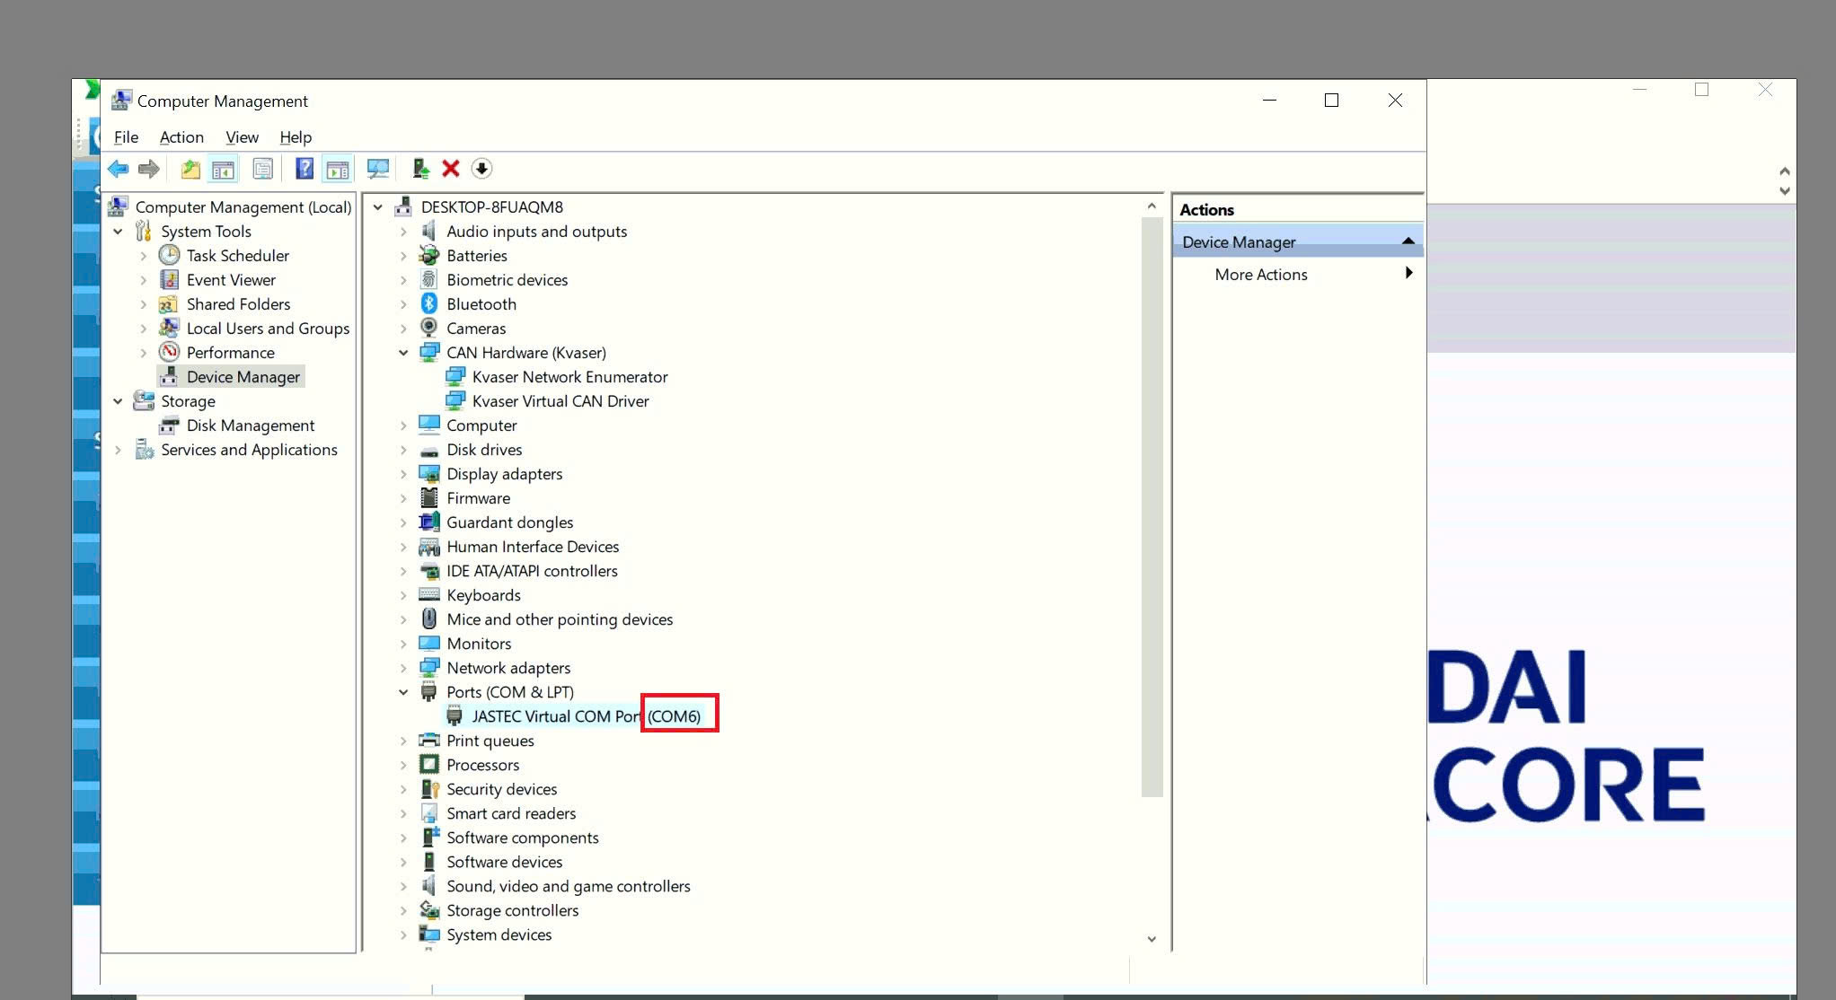Click Update device driver toolbar icon
The image size is (1836, 1000).
pyautogui.click(x=420, y=169)
